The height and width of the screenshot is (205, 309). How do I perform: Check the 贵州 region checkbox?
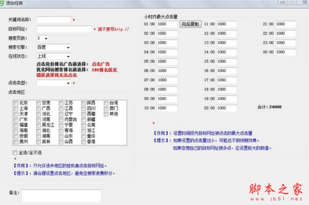pos(16,141)
